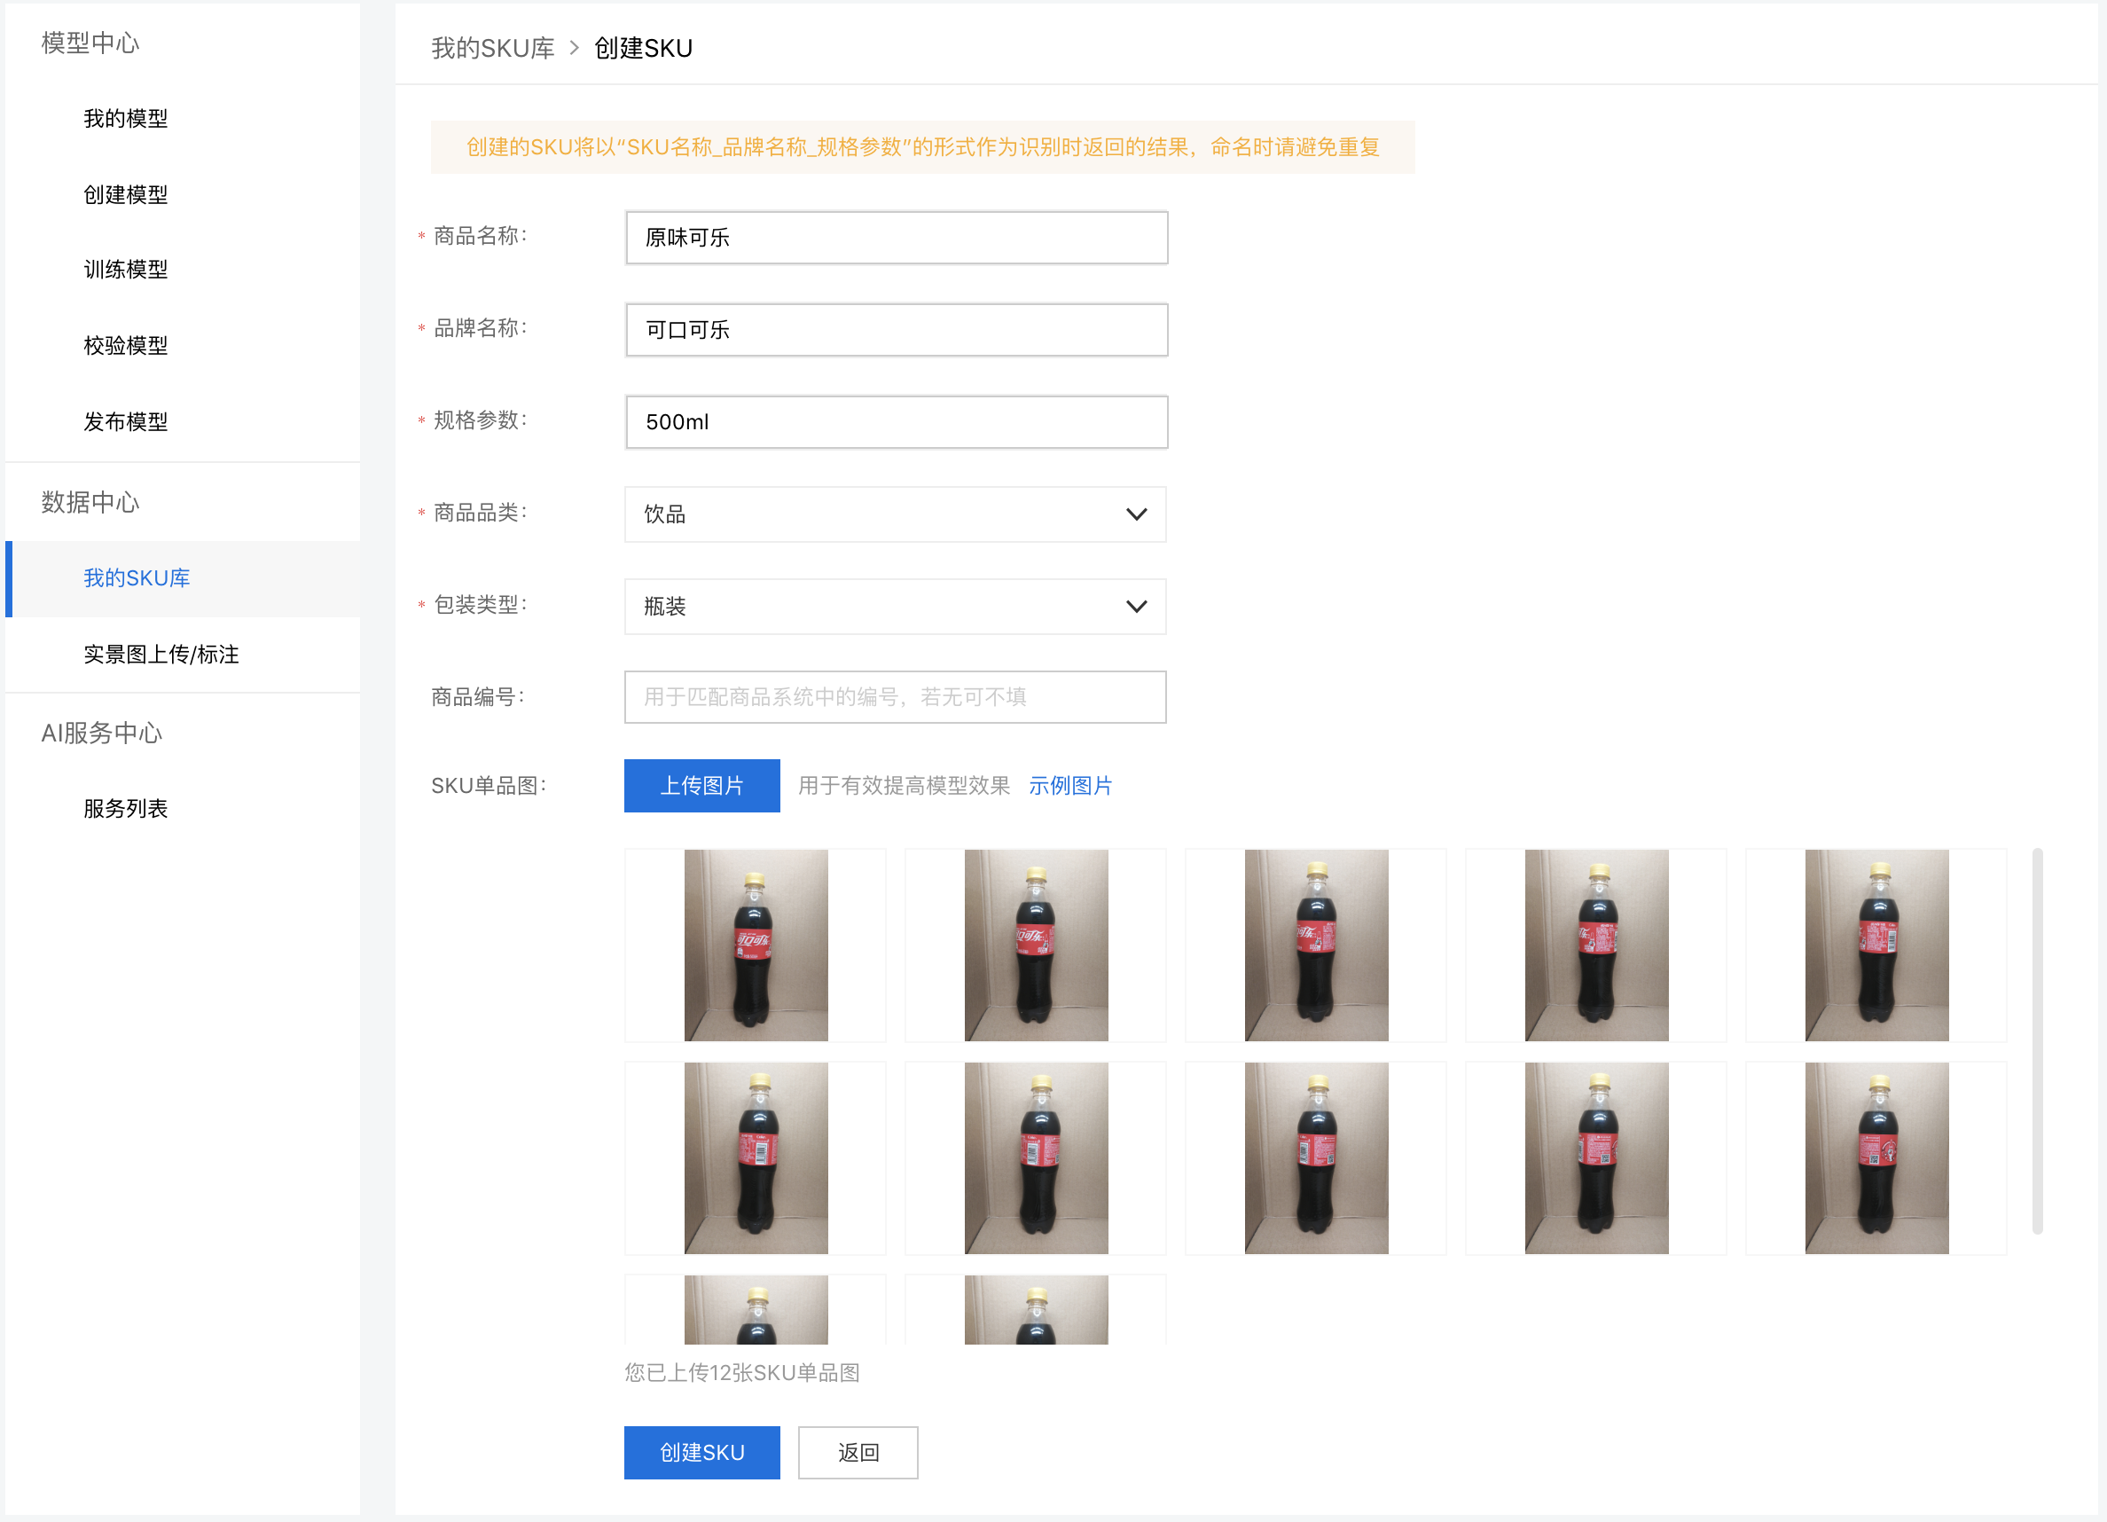Select second row second cola bottle thumbnail
The height and width of the screenshot is (1522, 2107).
pos(1035,1157)
